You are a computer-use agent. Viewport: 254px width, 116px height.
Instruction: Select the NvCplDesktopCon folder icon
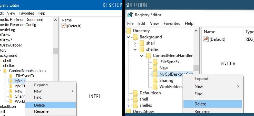tap(155, 74)
